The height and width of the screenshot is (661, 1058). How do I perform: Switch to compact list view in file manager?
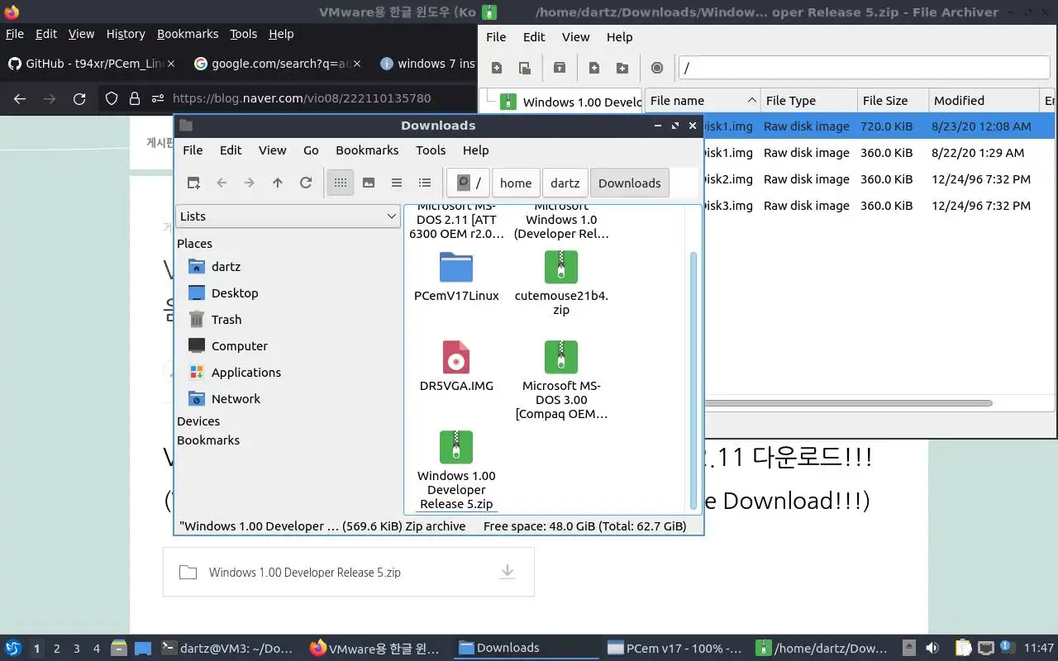[397, 183]
